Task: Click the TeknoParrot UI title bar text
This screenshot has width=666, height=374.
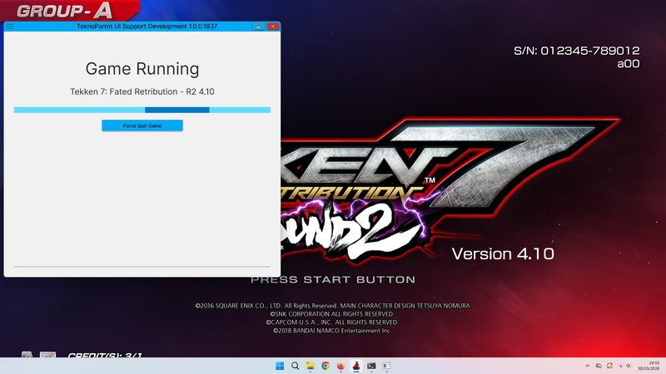Action: tap(147, 27)
